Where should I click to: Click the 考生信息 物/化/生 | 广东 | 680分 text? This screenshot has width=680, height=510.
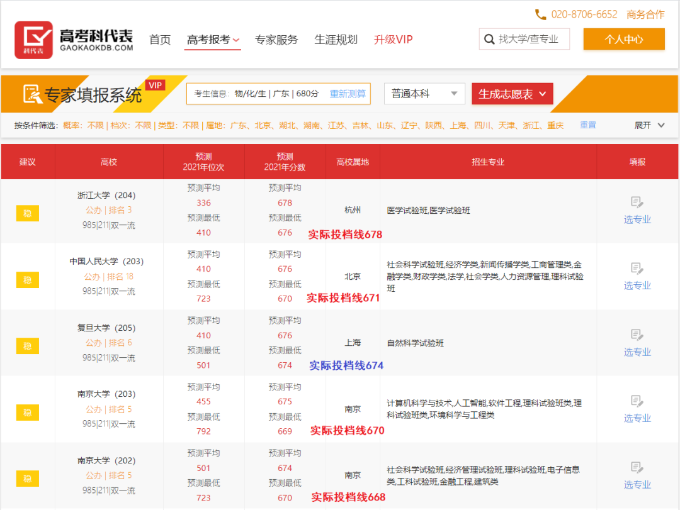[x=256, y=94]
